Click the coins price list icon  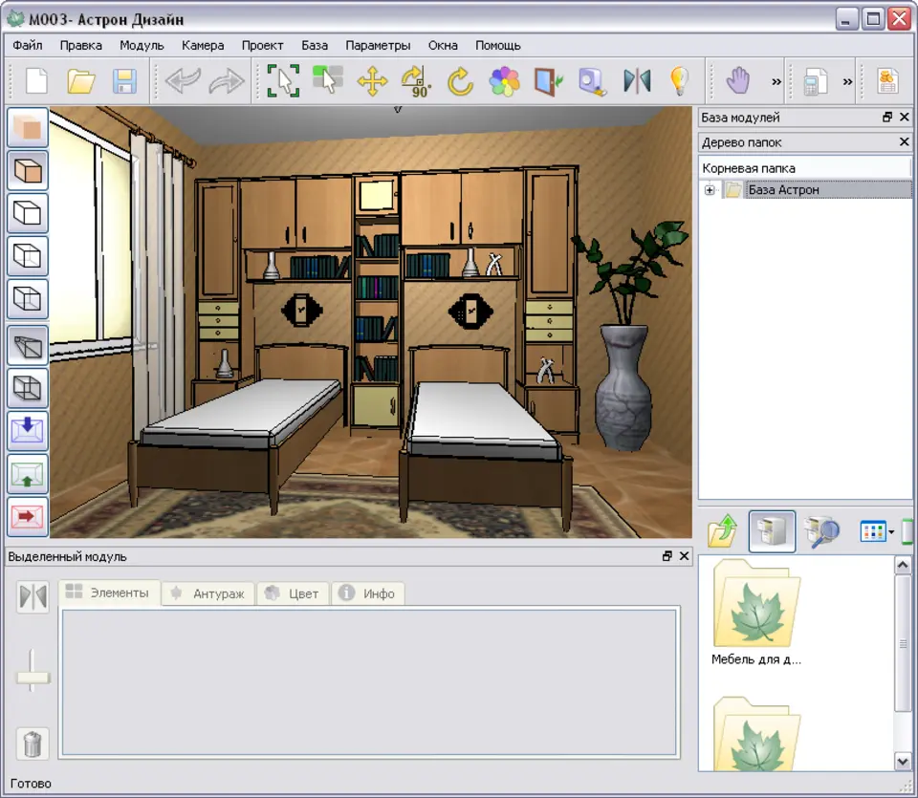[887, 80]
